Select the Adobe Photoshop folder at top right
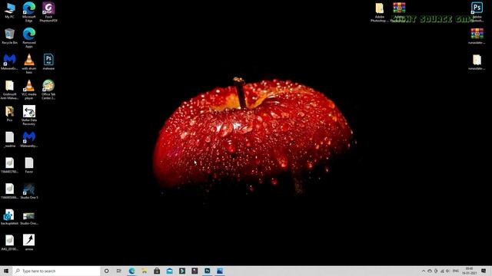 (379, 12)
